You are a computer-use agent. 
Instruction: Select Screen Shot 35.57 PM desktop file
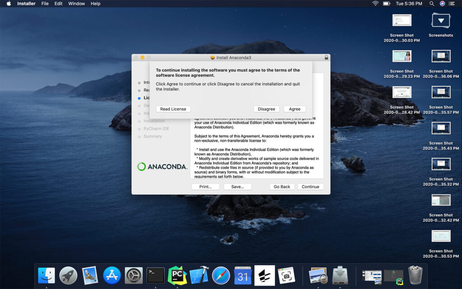(x=441, y=100)
